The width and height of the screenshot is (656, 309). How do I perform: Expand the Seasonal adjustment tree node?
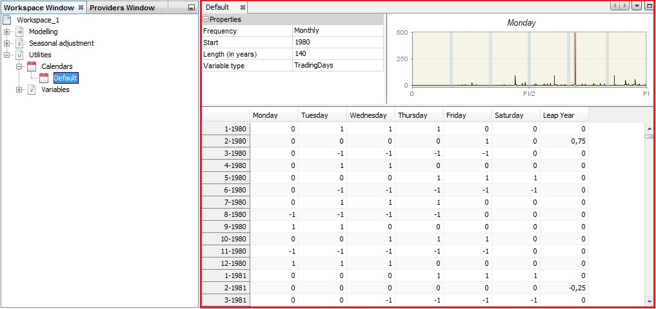pos(7,43)
